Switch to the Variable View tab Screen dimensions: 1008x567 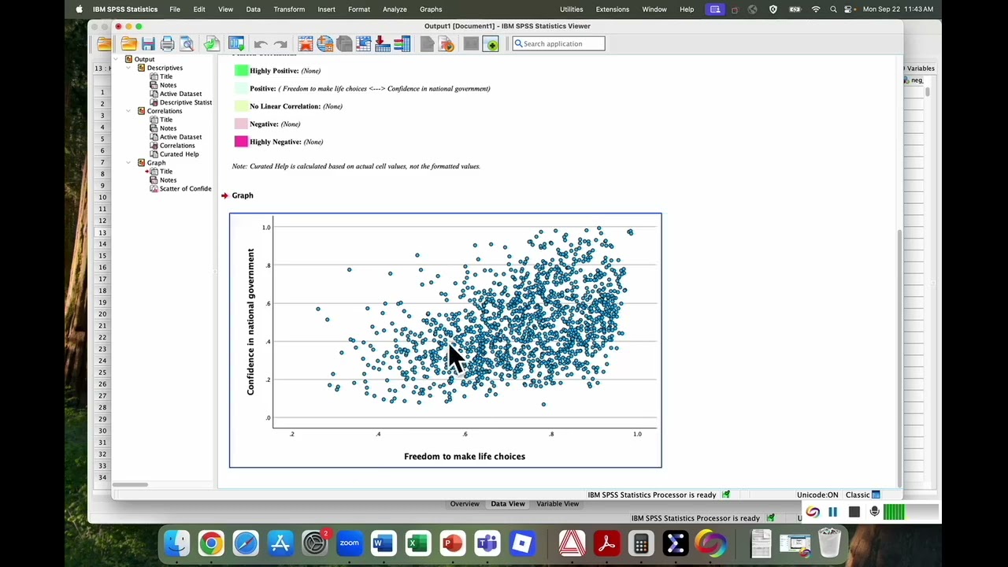click(x=558, y=504)
